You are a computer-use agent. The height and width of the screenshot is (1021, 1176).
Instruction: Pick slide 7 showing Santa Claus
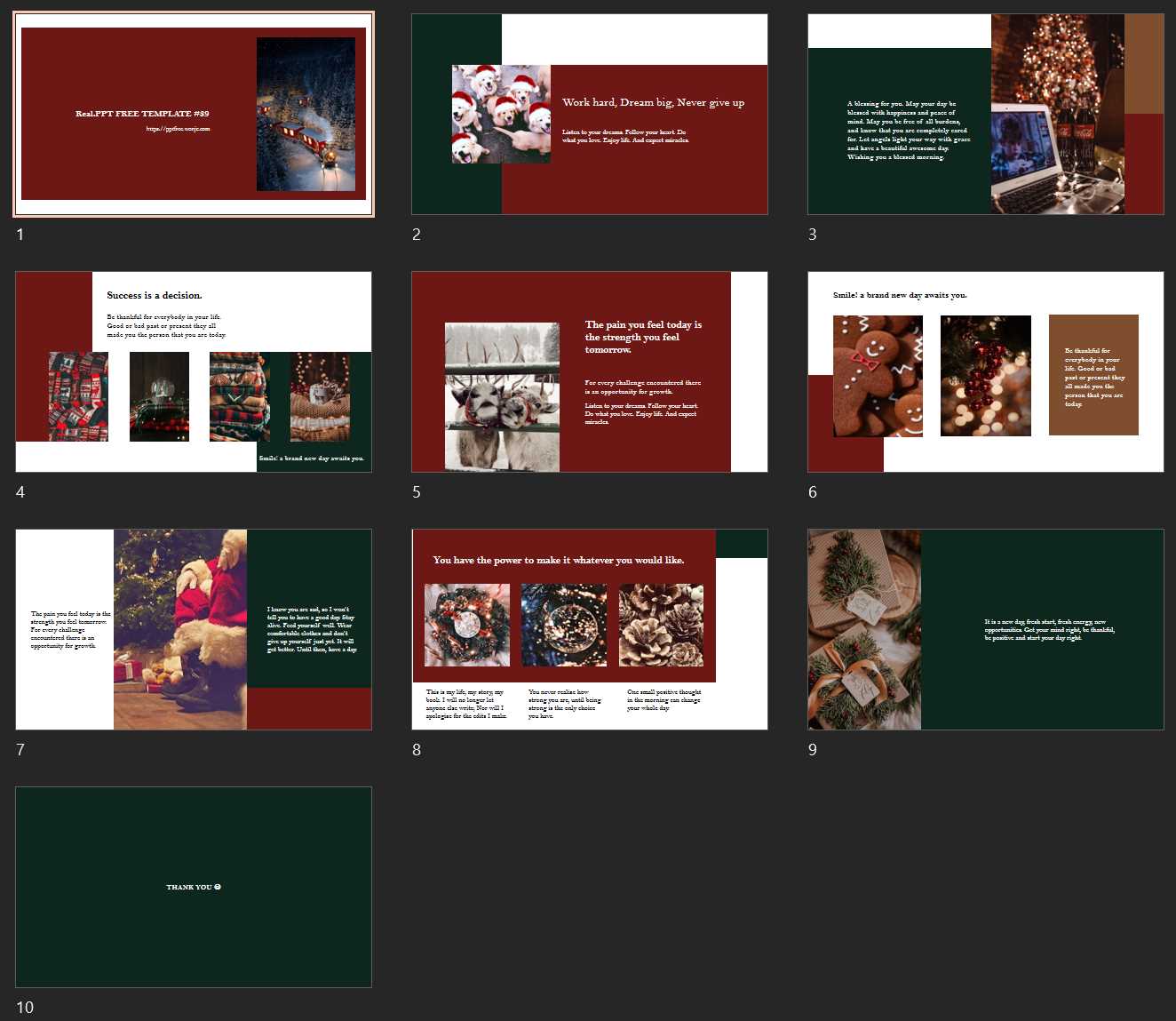click(x=194, y=629)
